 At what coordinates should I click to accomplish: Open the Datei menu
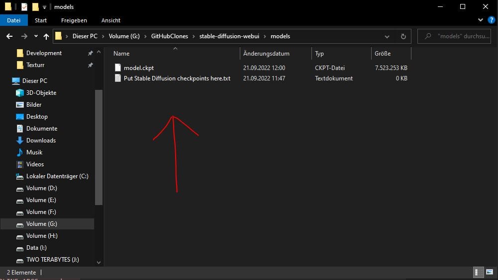[14, 20]
